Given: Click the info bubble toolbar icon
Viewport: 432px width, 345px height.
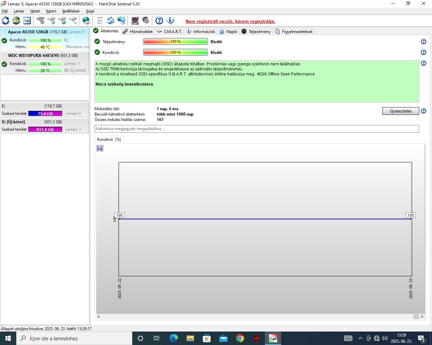Looking at the screenshot, I should (x=170, y=21).
